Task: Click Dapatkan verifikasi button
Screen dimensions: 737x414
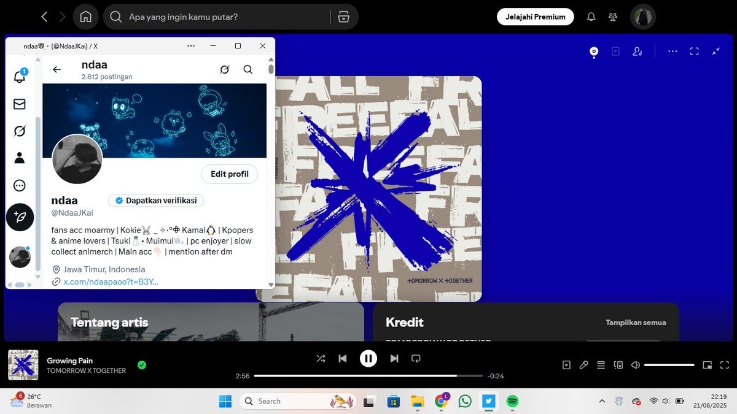Action: pyautogui.click(x=157, y=201)
